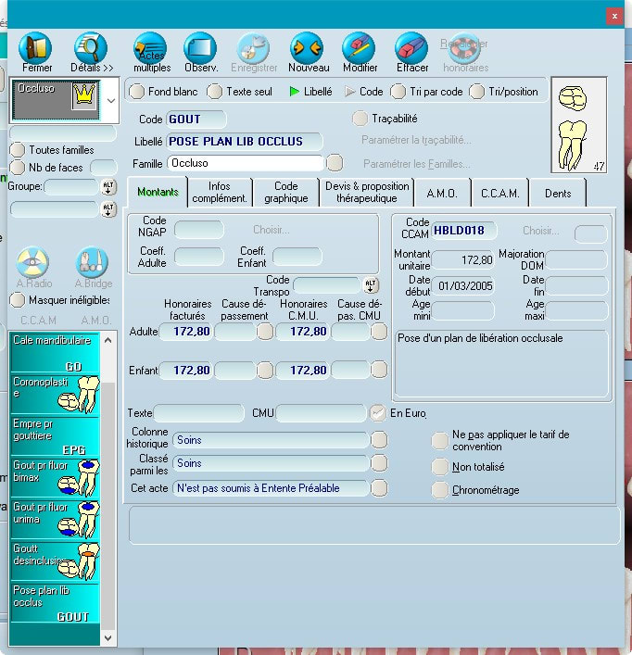Open the Code Transpo ALT selector

click(x=371, y=285)
